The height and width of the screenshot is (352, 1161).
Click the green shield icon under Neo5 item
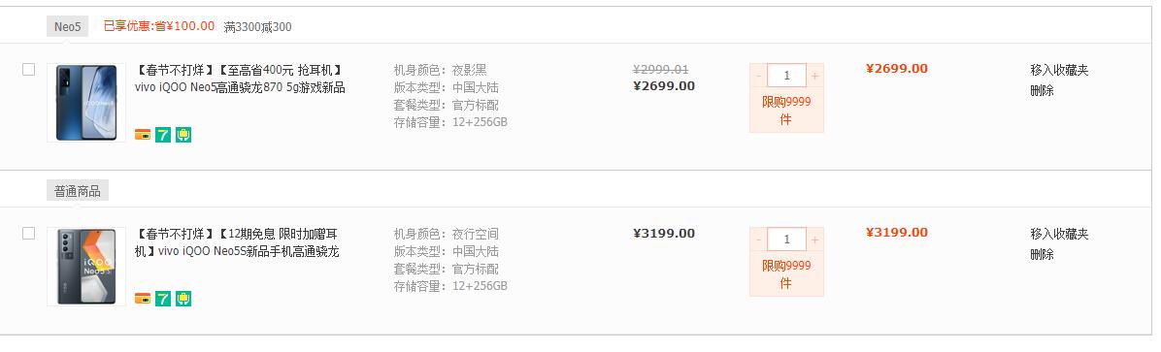click(x=183, y=135)
